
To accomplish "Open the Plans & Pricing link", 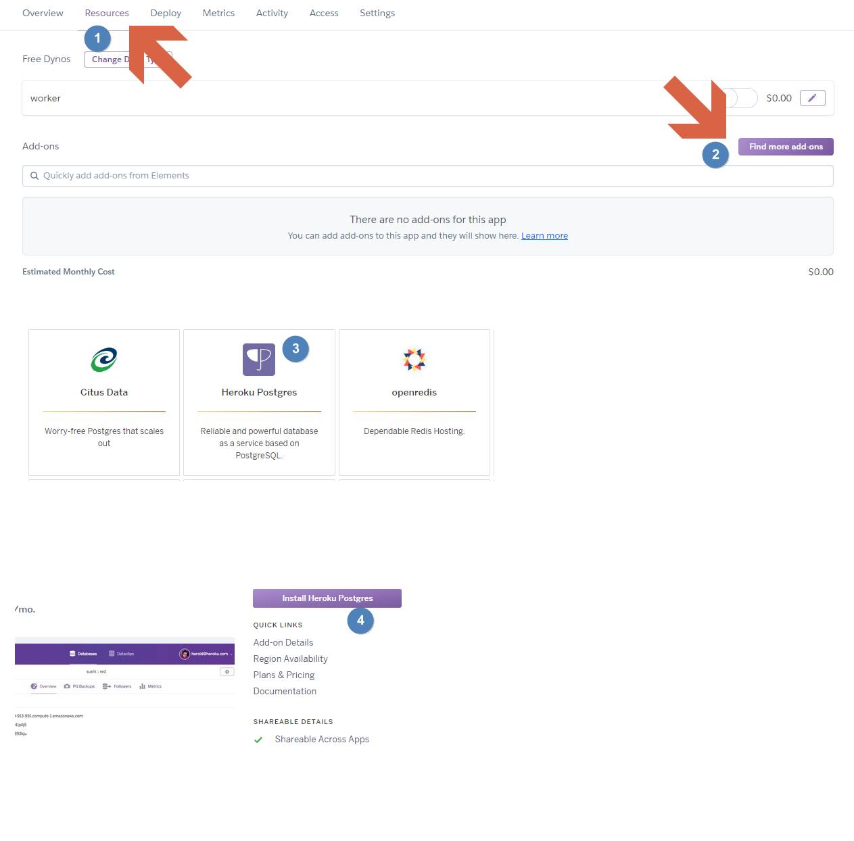I will click(x=283, y=675).
